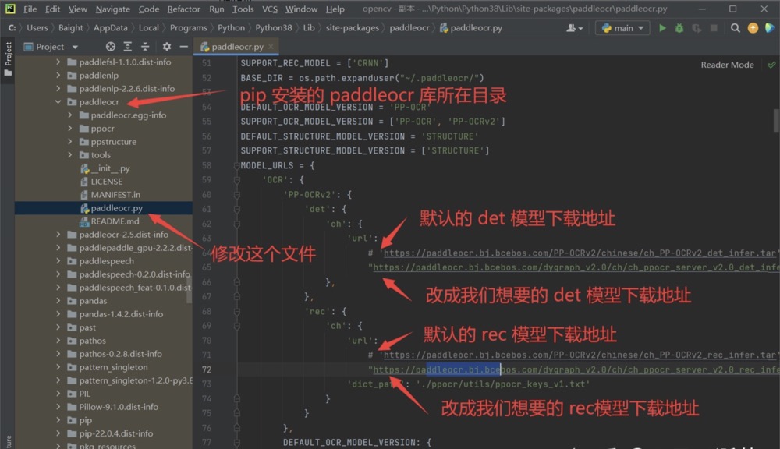The width and height of the screenshot is (780, 449).
Task: Open the user account icon menu
Action: 574,28
